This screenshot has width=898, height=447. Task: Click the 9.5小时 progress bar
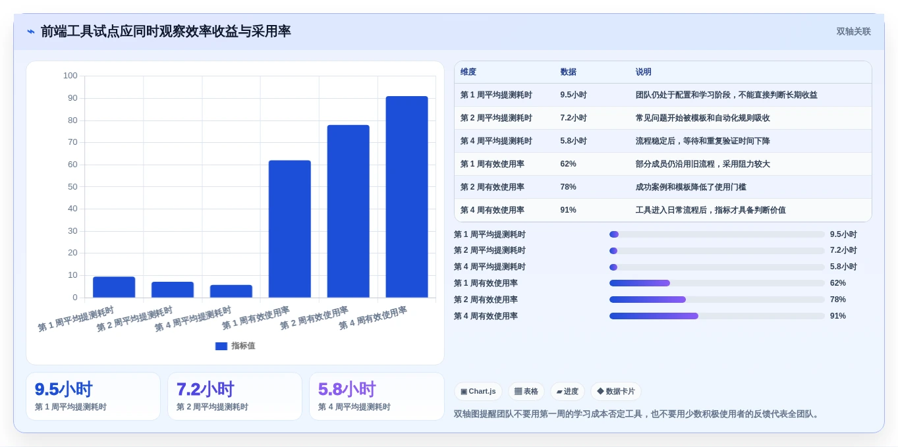(x=717, y=234)
